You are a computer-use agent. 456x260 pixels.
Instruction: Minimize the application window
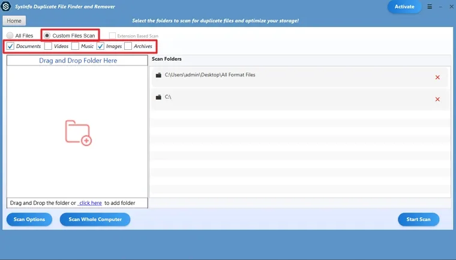pos(440,7)
